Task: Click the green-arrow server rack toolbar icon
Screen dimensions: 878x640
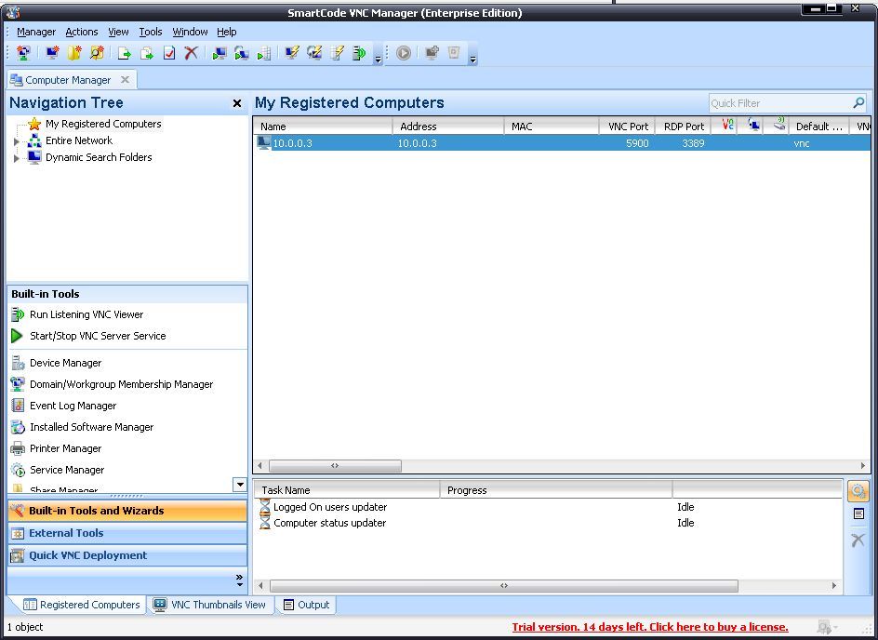Action: point(264,53)
